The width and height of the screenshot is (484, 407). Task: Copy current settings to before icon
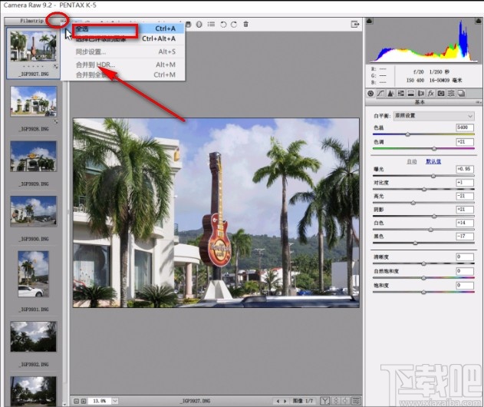click(x=346, y=401)
